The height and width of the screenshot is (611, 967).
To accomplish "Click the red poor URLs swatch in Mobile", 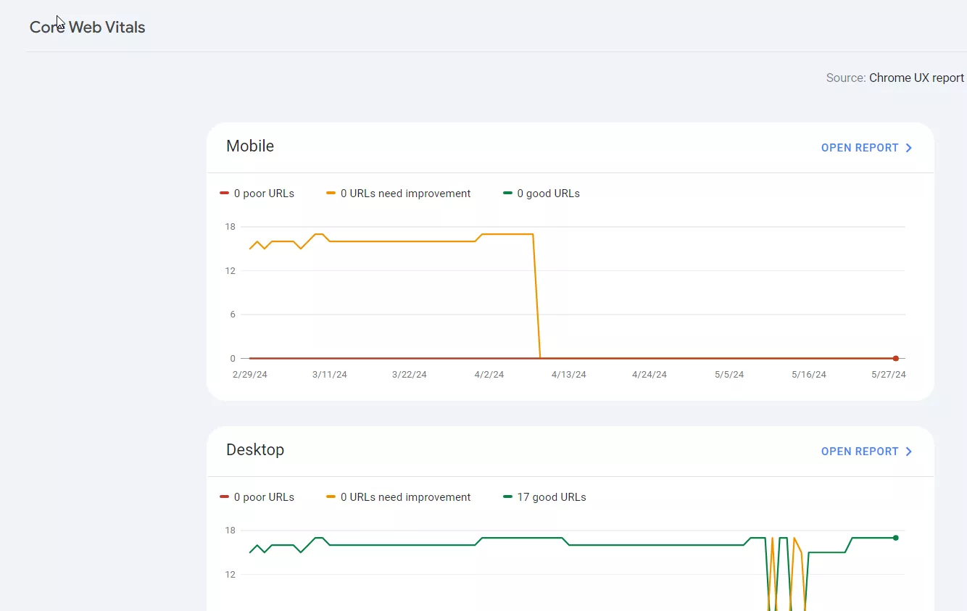I will [224, 194].
